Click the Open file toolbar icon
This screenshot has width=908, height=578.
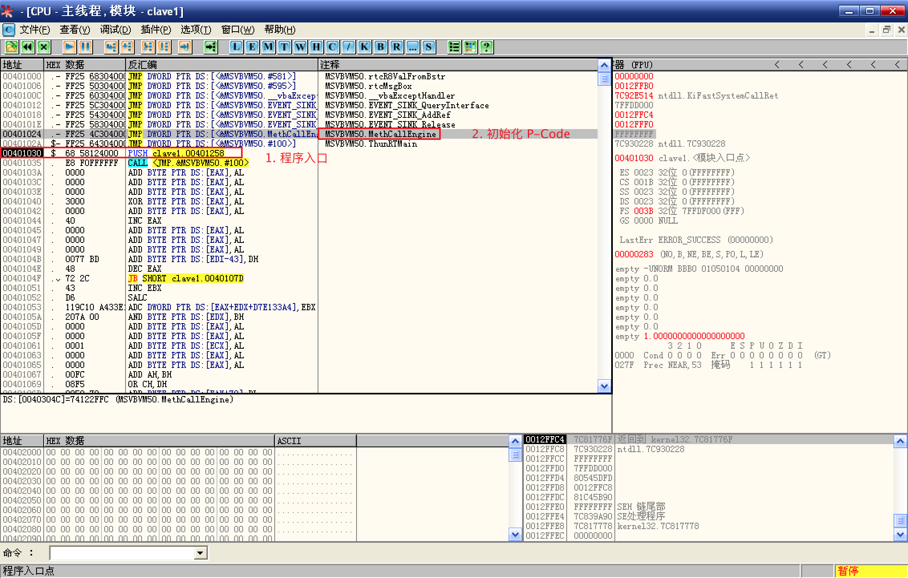point(11,47)
